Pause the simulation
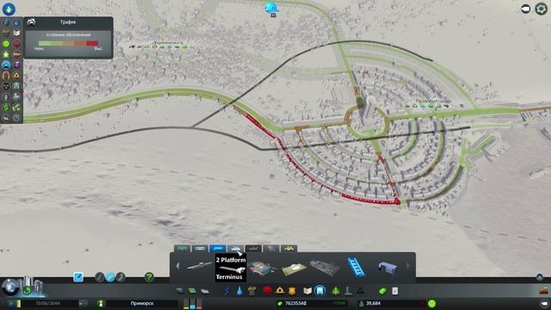Image resolution: width=551 pixels, height=310 pixels. [x=12, y=303]
